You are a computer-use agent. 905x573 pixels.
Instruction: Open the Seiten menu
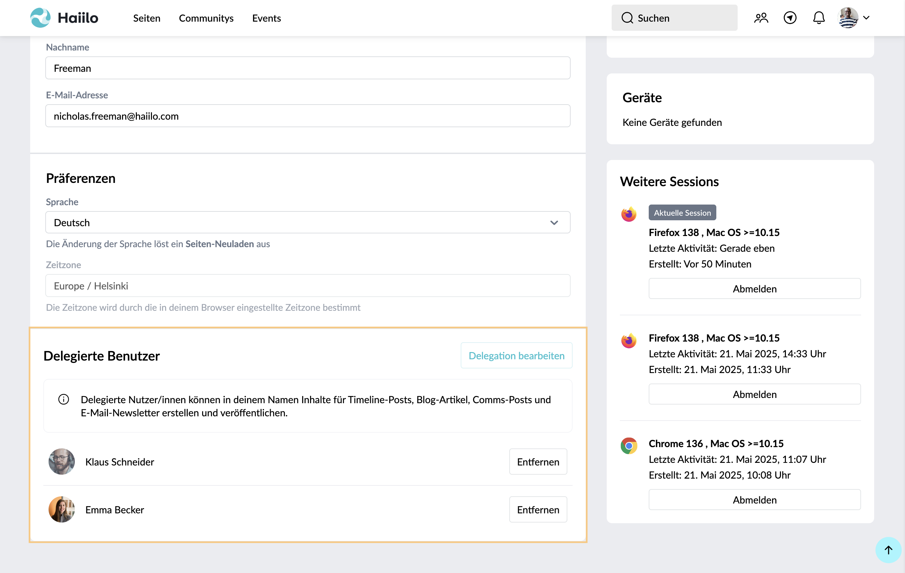click(x=147, y=18)
